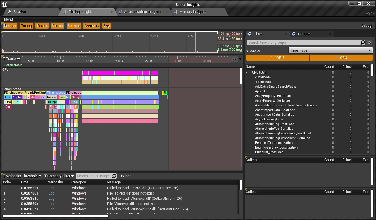Open the Group by Timer Type dropdown
Viewport: 376px width, 220px height.
(330, 50)
